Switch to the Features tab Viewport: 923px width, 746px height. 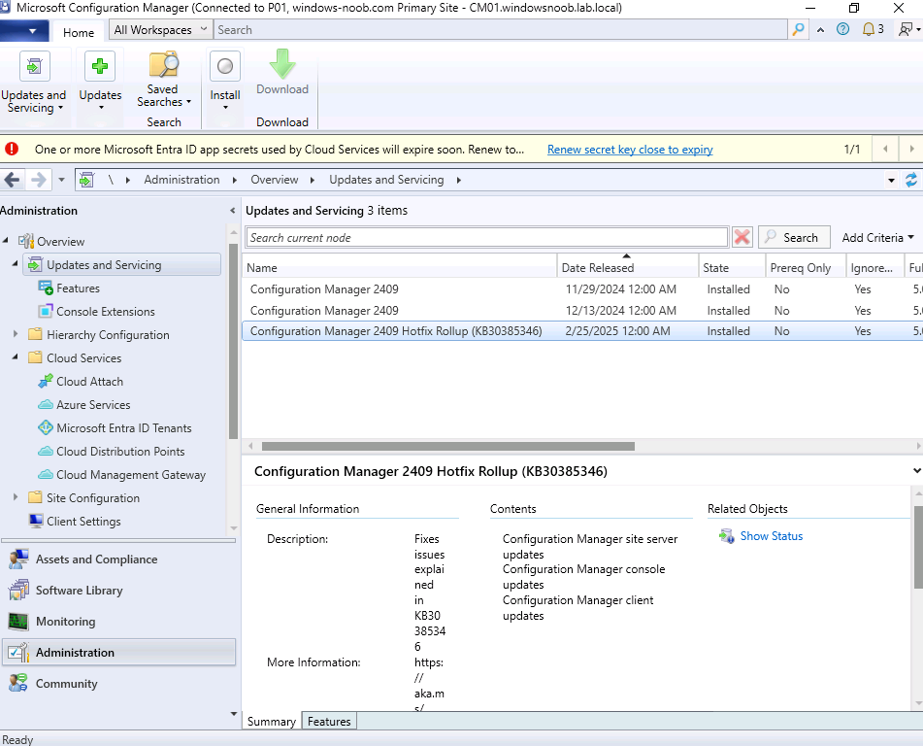[x=329, y=722]
